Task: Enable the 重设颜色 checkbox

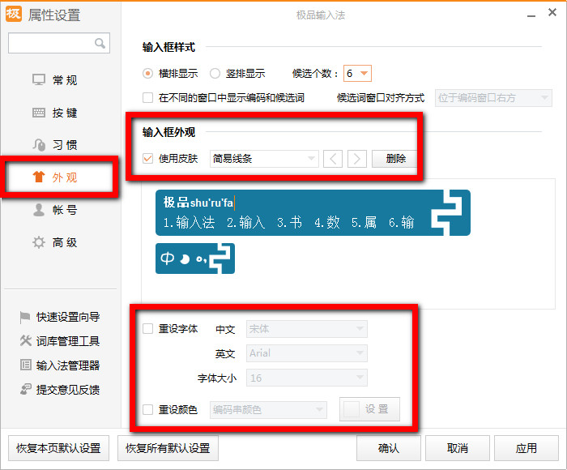Action: [147, 409]
